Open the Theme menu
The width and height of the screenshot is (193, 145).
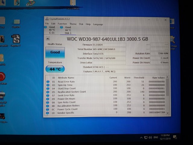[73, 24]
